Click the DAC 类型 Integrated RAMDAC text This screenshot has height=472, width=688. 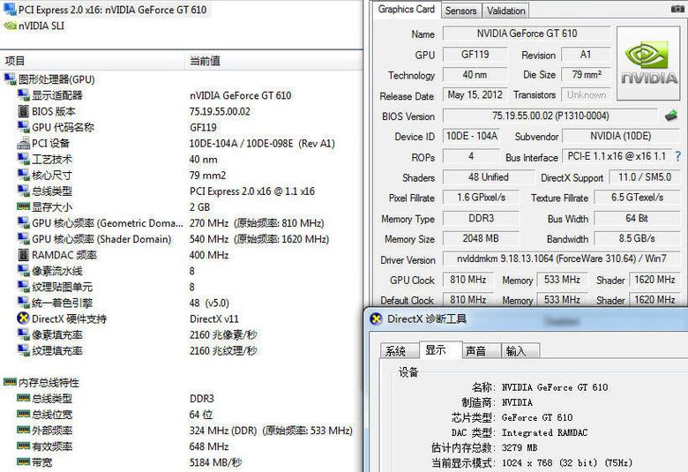[519, 432]
